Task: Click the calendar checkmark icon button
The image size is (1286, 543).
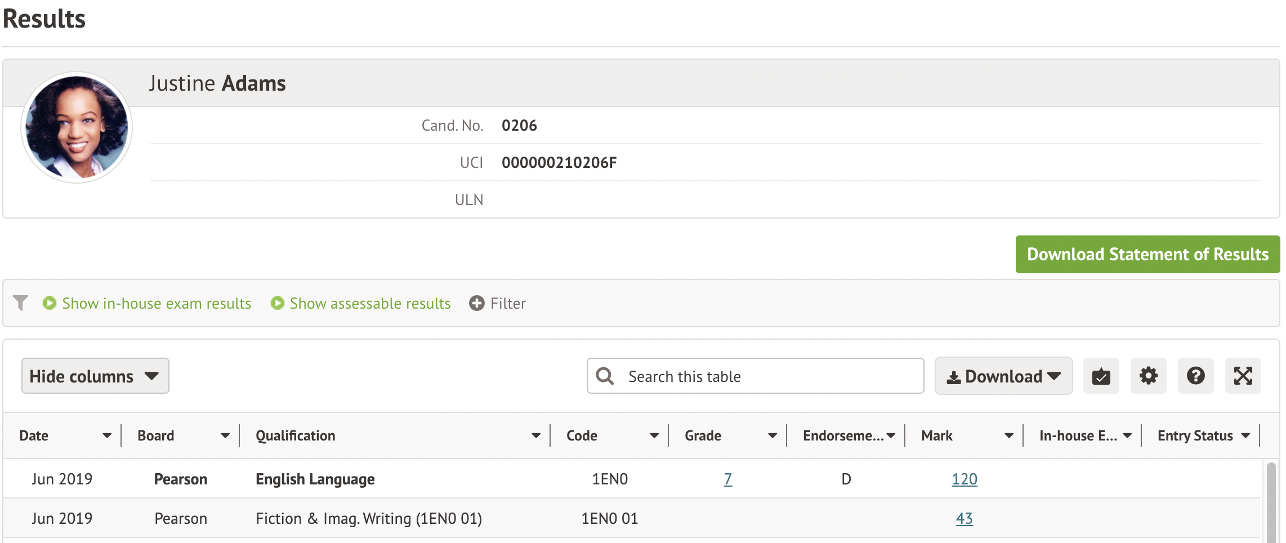Action: tap(1101, 376)
